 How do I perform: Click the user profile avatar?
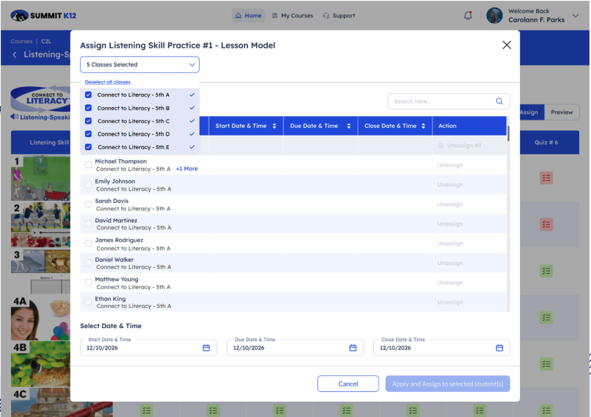pos(494,15)
